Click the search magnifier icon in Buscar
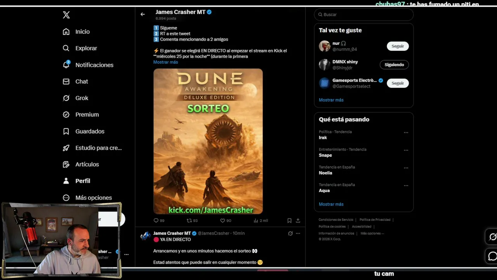This screenshot has height=280, width=497. 320,14
